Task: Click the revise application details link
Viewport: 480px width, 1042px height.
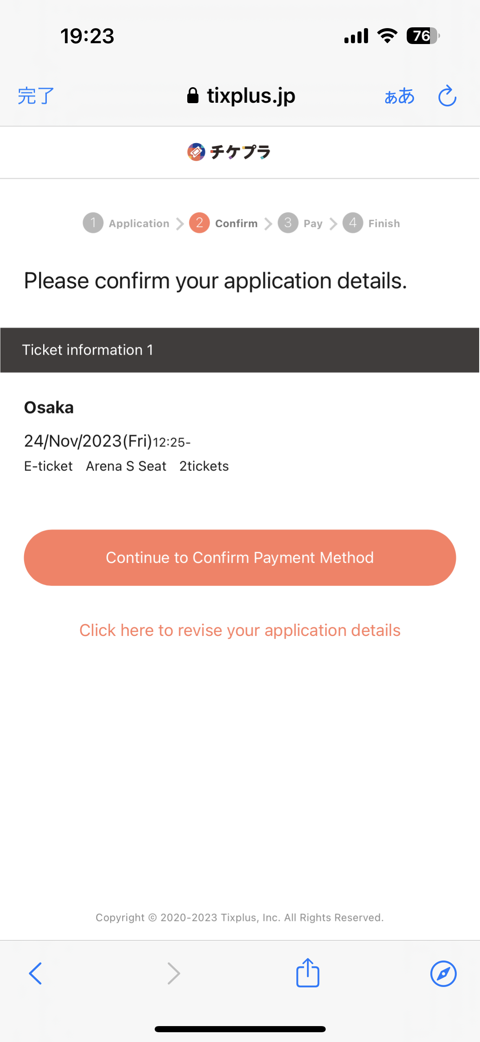Action: (240, 630)
